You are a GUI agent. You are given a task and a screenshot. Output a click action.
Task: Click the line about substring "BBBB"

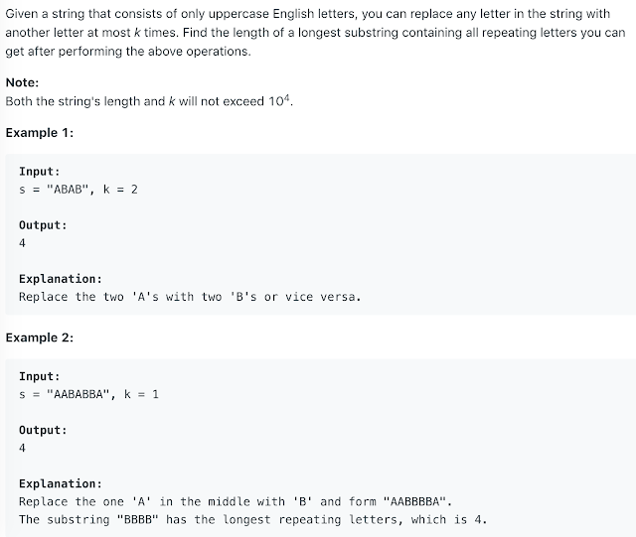coord(253,519)
